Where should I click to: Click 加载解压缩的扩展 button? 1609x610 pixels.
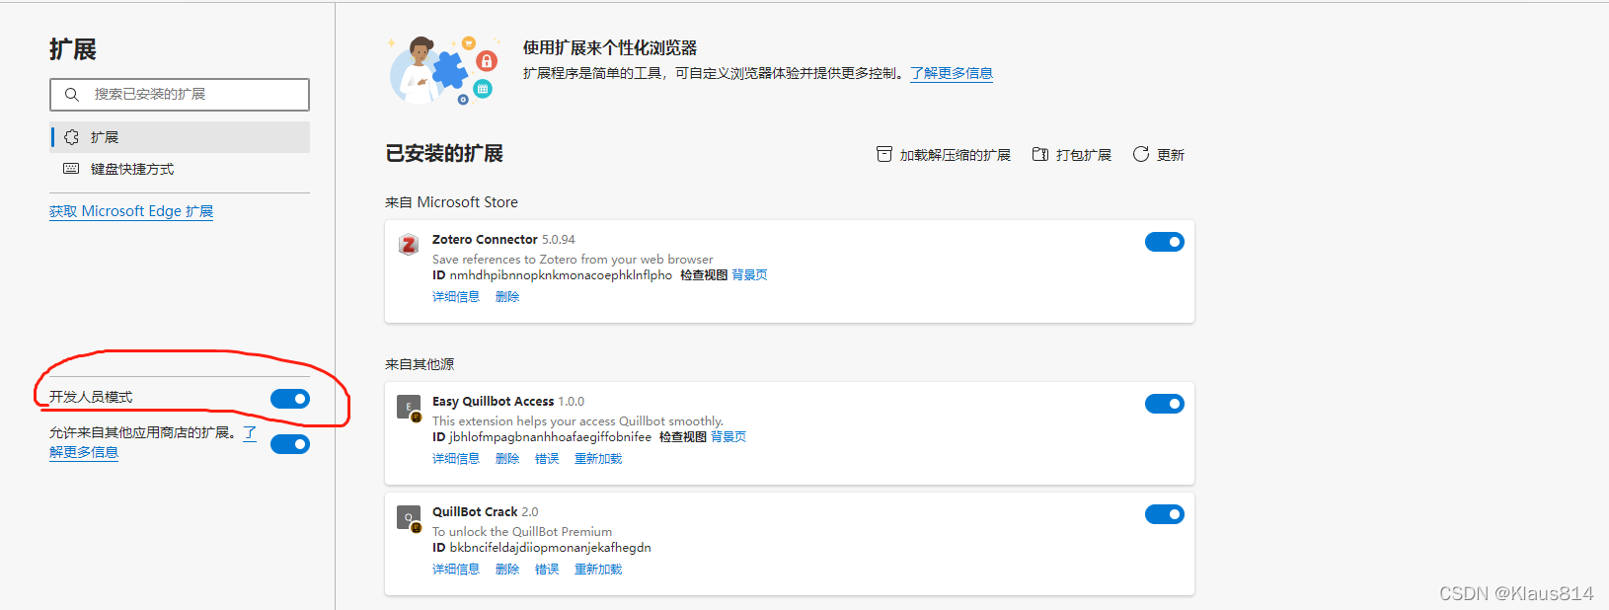(x=944, y=155)
